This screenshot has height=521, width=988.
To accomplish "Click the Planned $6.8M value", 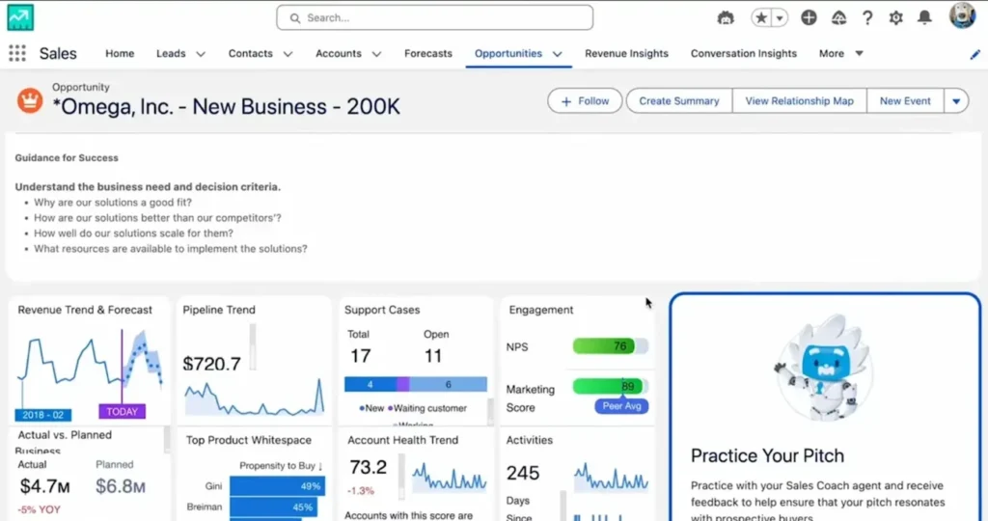I will coord(121,486).
